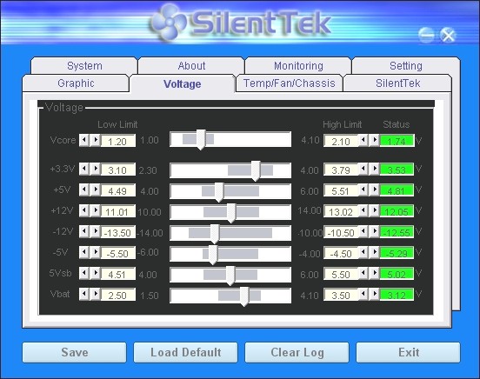Decrease the +5V high limit with left arrow

click(x=363, y=189)
